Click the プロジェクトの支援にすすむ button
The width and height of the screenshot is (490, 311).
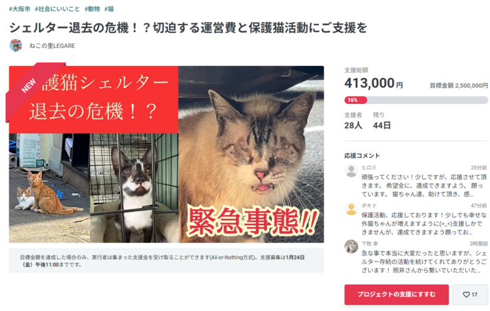tap(396, 294)
